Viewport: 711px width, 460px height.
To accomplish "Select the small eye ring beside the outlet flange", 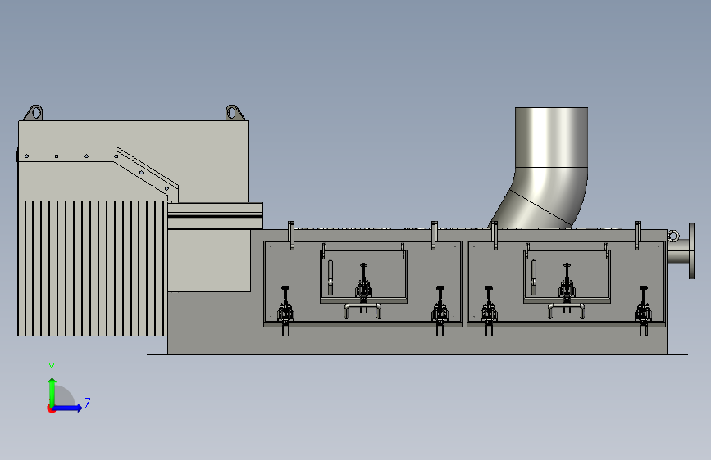I will pos(673,236).
